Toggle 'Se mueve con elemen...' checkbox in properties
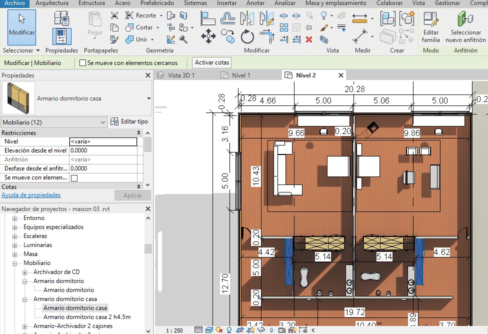 tap(74, 178)
